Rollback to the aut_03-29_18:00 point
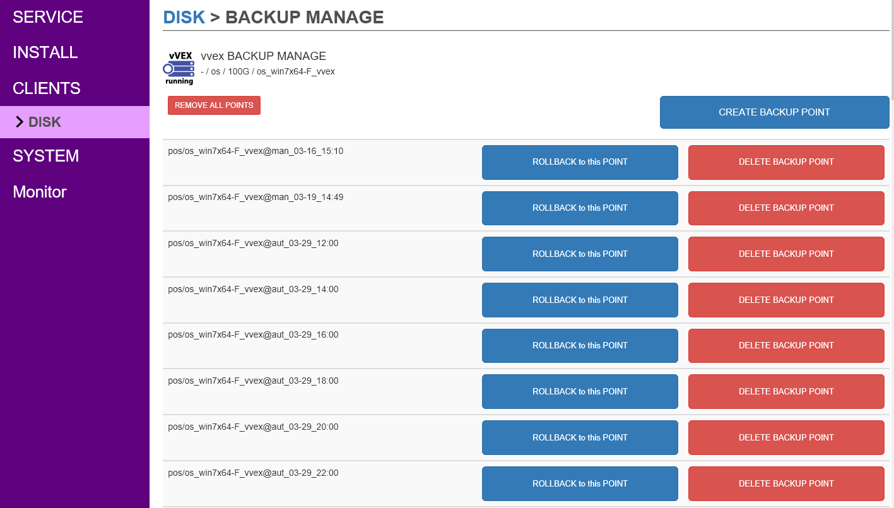 (x=580, y=392)
